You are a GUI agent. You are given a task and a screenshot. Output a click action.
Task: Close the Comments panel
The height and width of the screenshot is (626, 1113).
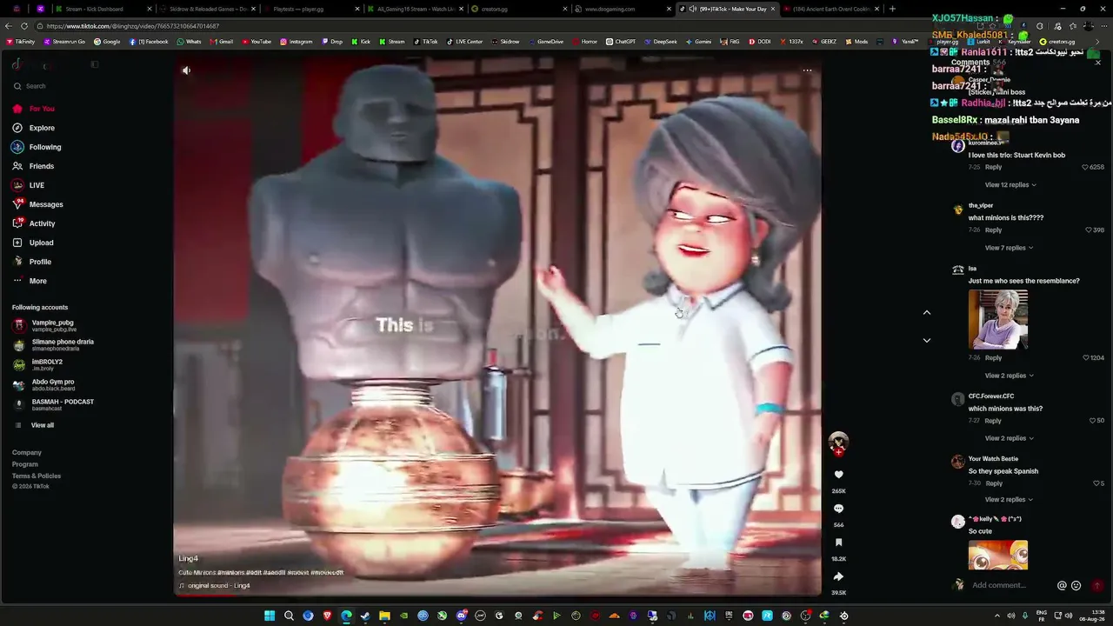(1097, 63)
